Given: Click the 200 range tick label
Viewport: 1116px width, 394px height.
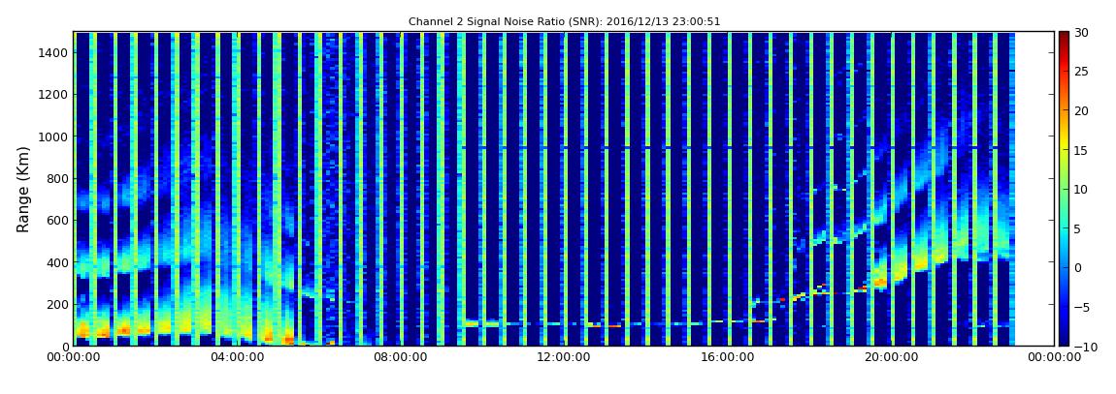Looking at the screenshot, I should pos(57,305).
